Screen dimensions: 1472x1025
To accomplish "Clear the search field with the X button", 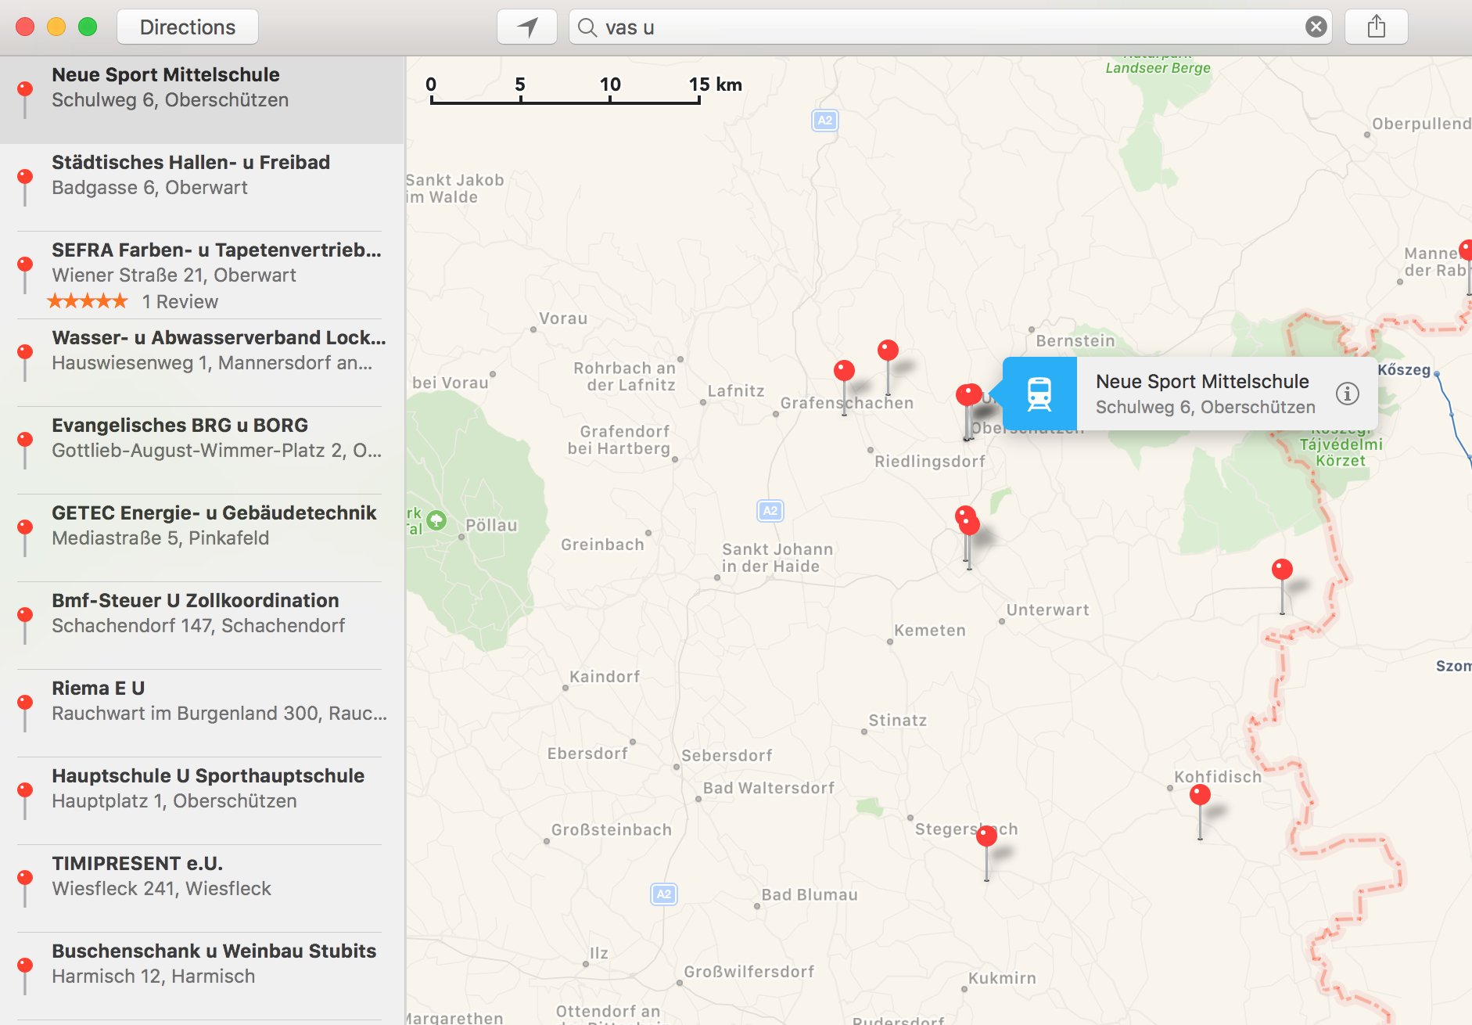I will 1316,27.
